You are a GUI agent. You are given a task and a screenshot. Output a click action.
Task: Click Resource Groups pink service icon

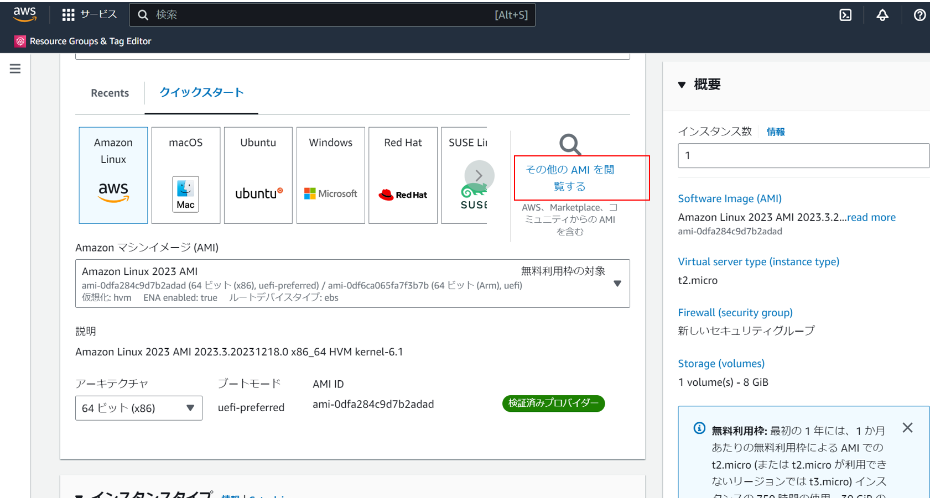tap(20, 41)
